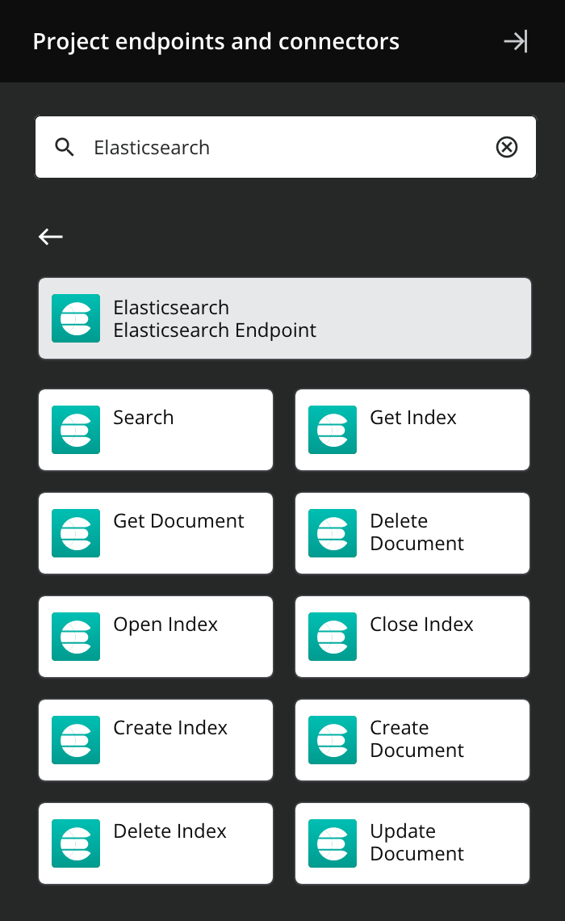The height and width of the screenshot is (921, 565).
Task: Click the Update Document card icon
Action: point(333,843)
